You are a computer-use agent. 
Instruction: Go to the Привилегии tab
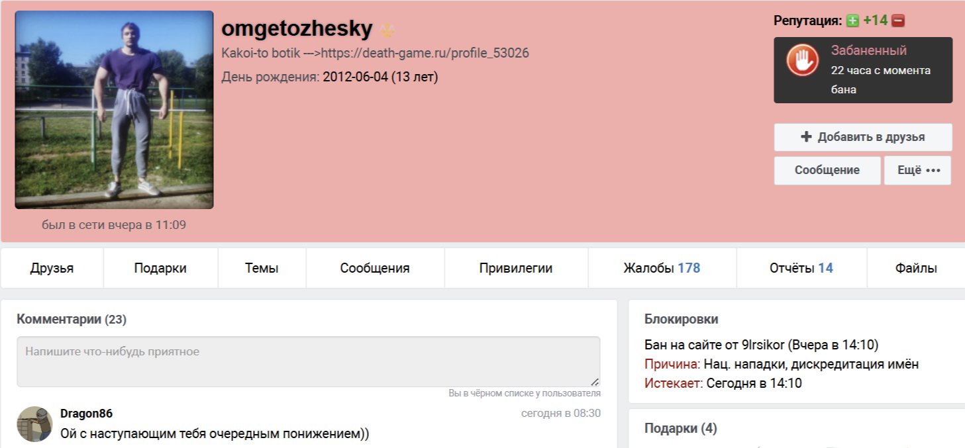pos(516,268)
